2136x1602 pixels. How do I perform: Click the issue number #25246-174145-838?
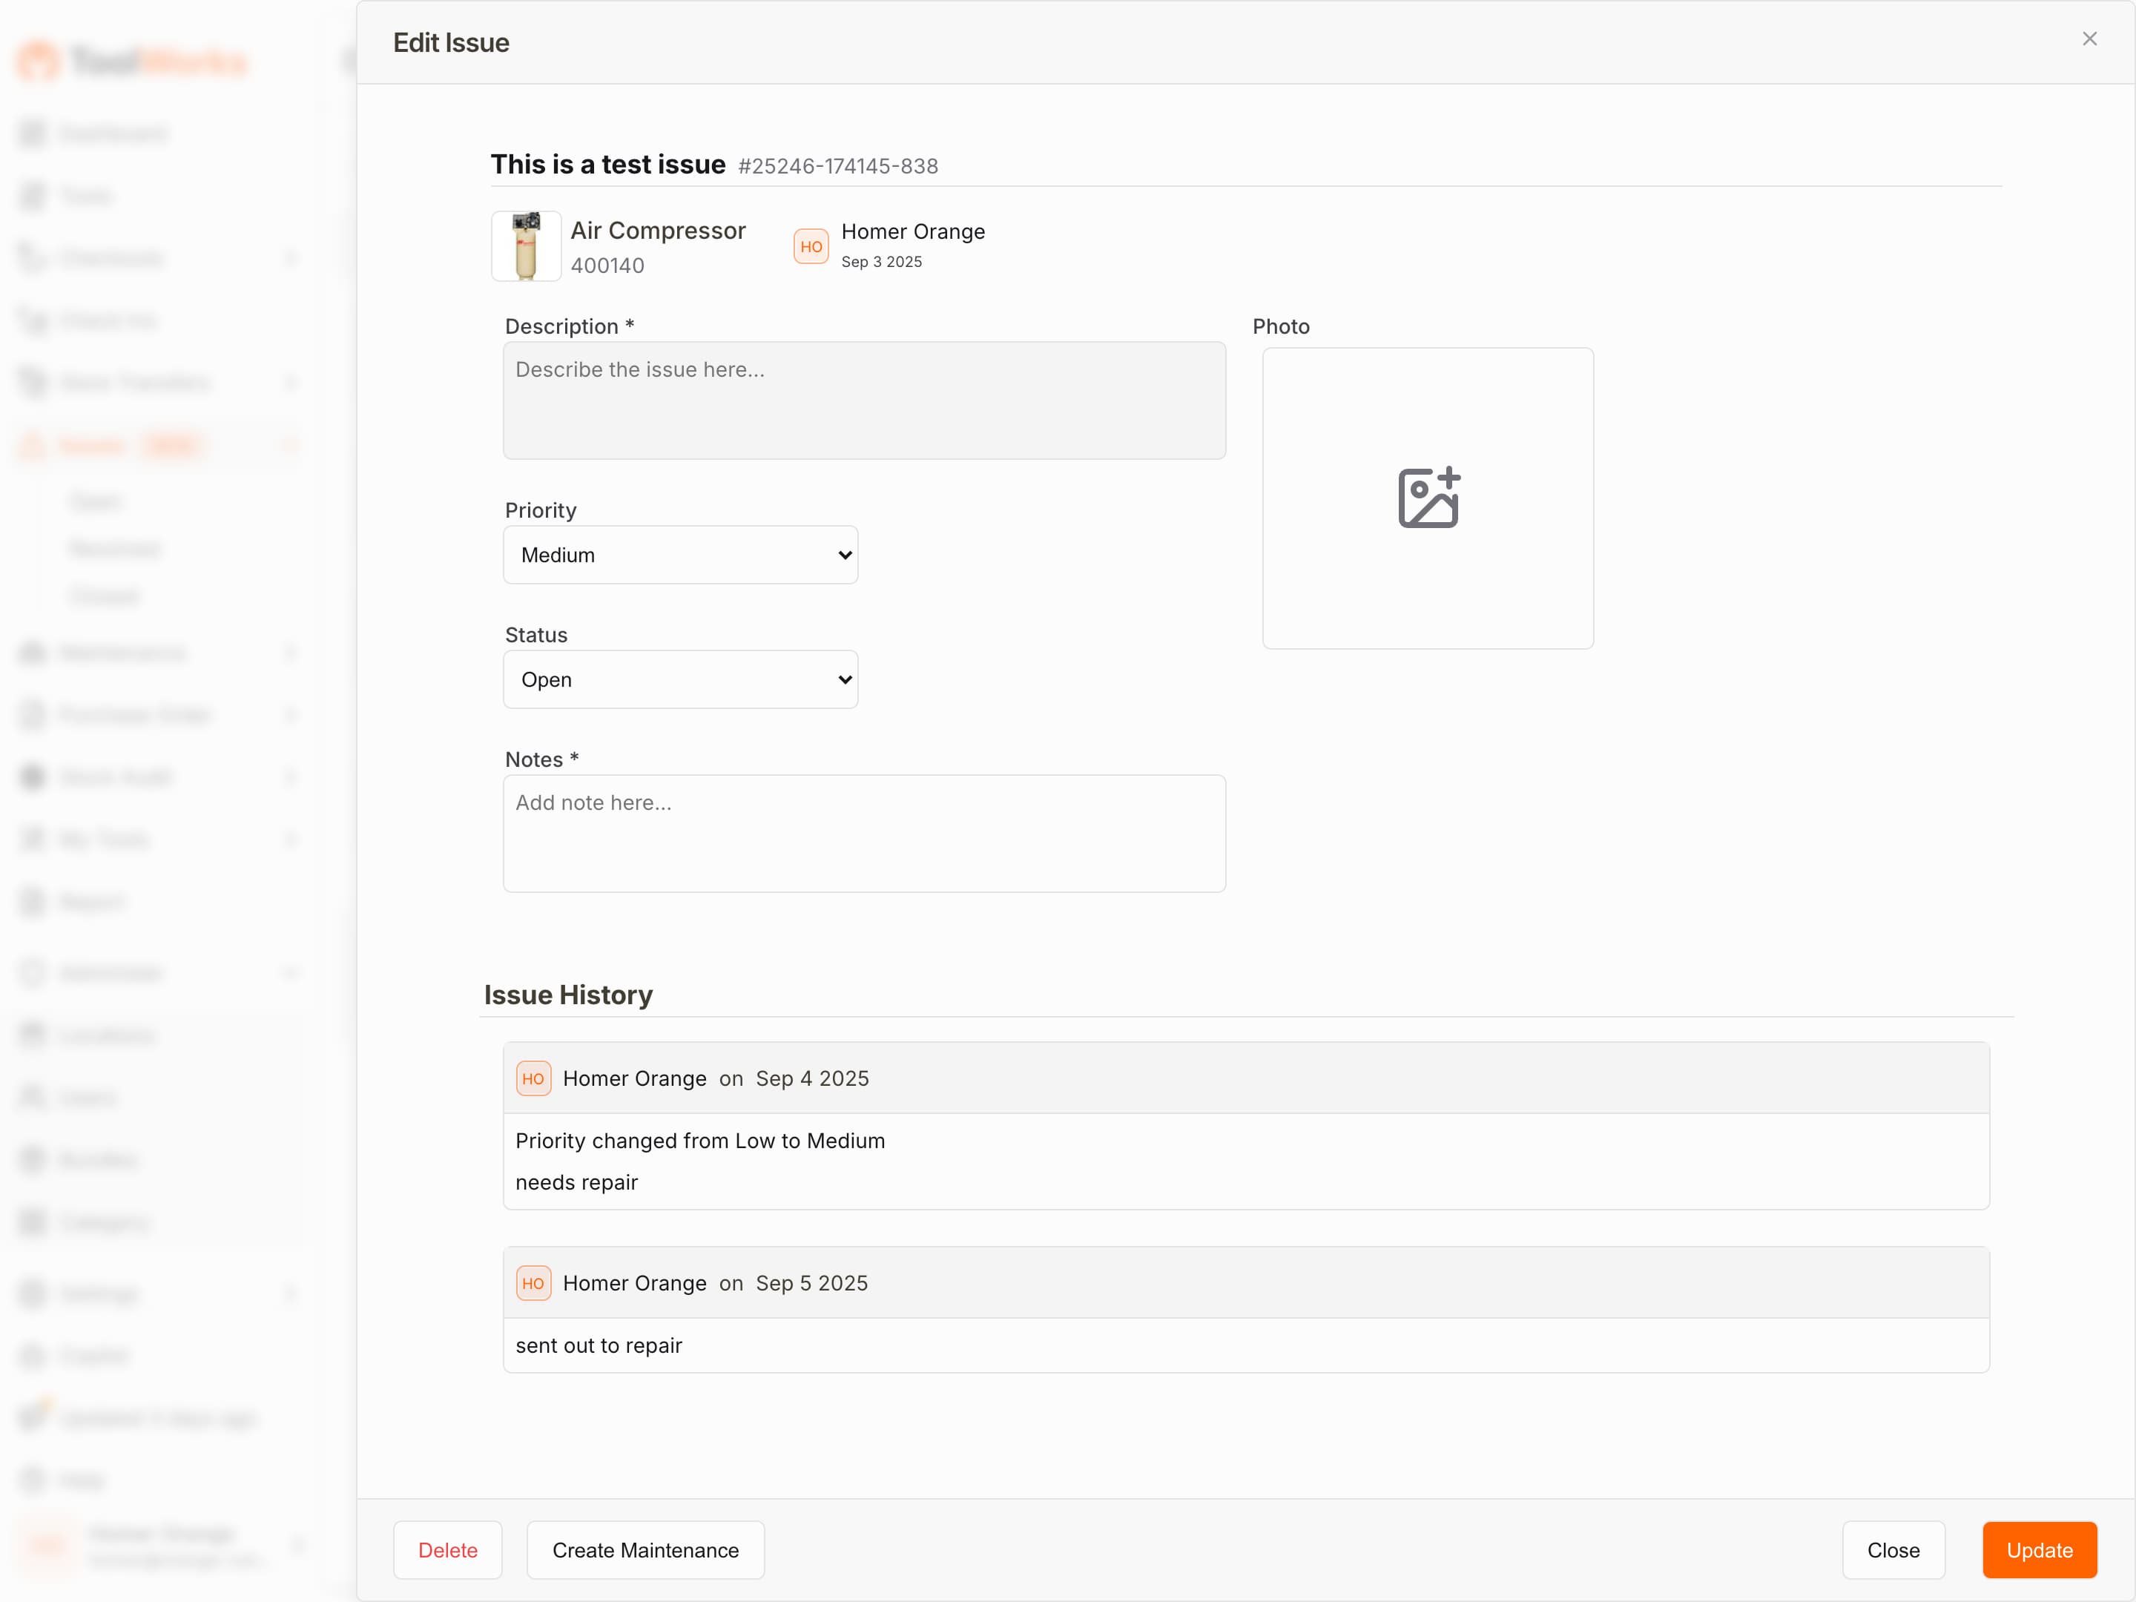[837, 166]
